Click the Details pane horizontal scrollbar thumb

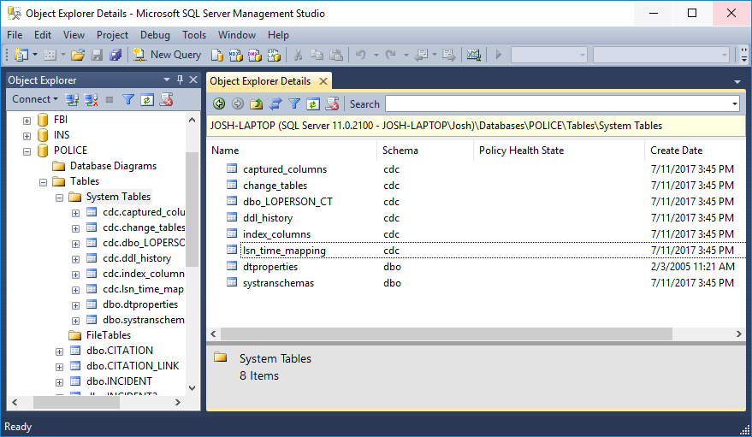coord(447,334)
